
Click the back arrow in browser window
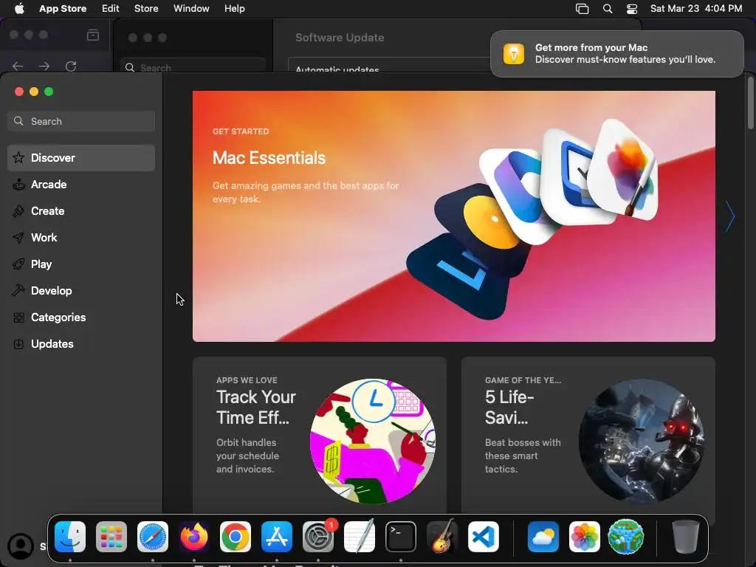point(18,66)
